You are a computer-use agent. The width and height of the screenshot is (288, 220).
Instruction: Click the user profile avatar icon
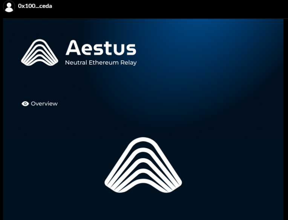[x=9, y=6]
